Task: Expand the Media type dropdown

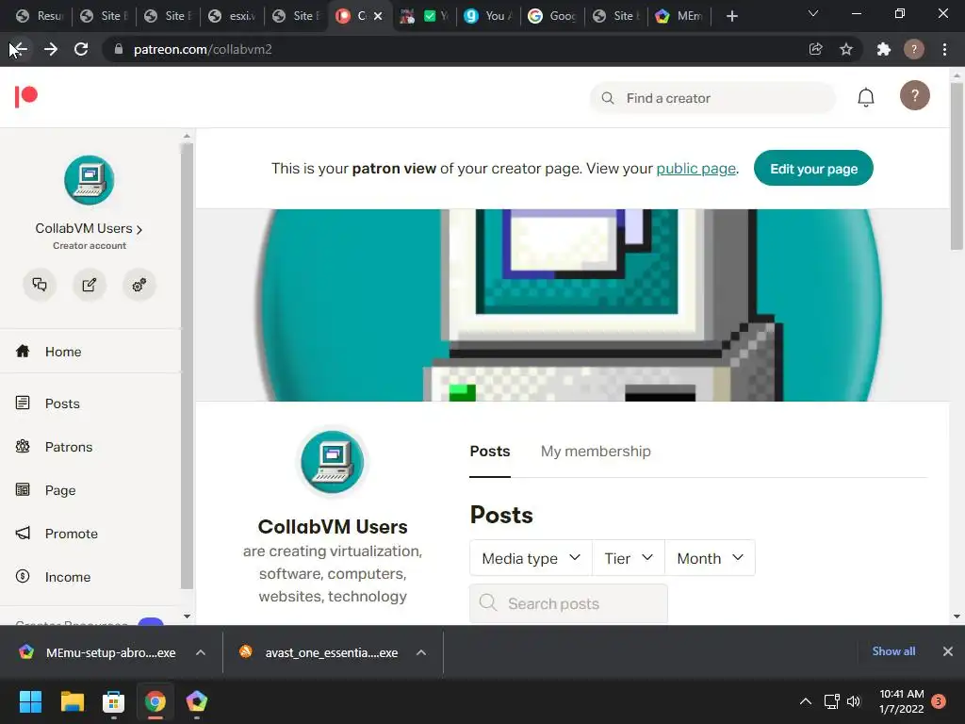Action: (531, 558)
